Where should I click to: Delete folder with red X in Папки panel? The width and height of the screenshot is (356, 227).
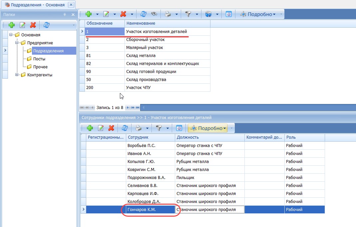click(x=33, y=25)
